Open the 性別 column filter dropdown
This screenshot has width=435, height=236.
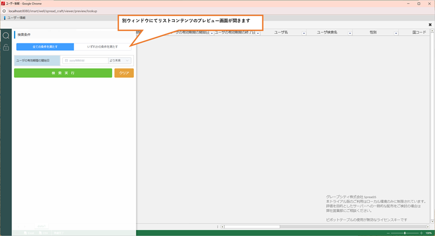click(x=396, y=33)
